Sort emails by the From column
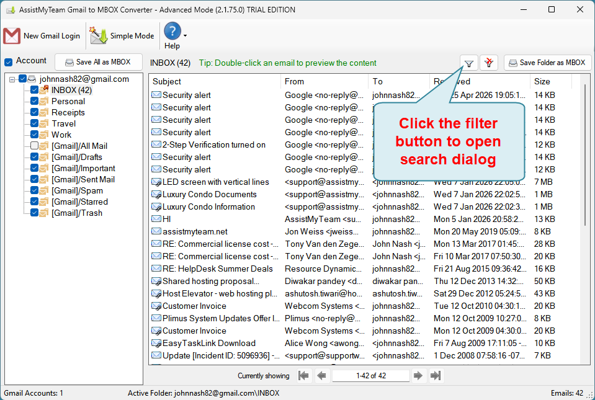Screen dimensions: 595x400 pyautogui.click(x=295, y=81)
